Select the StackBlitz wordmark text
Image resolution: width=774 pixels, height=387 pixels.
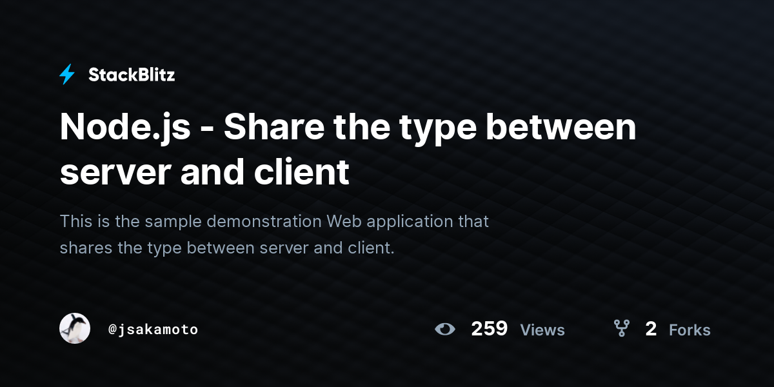[132, 75]
